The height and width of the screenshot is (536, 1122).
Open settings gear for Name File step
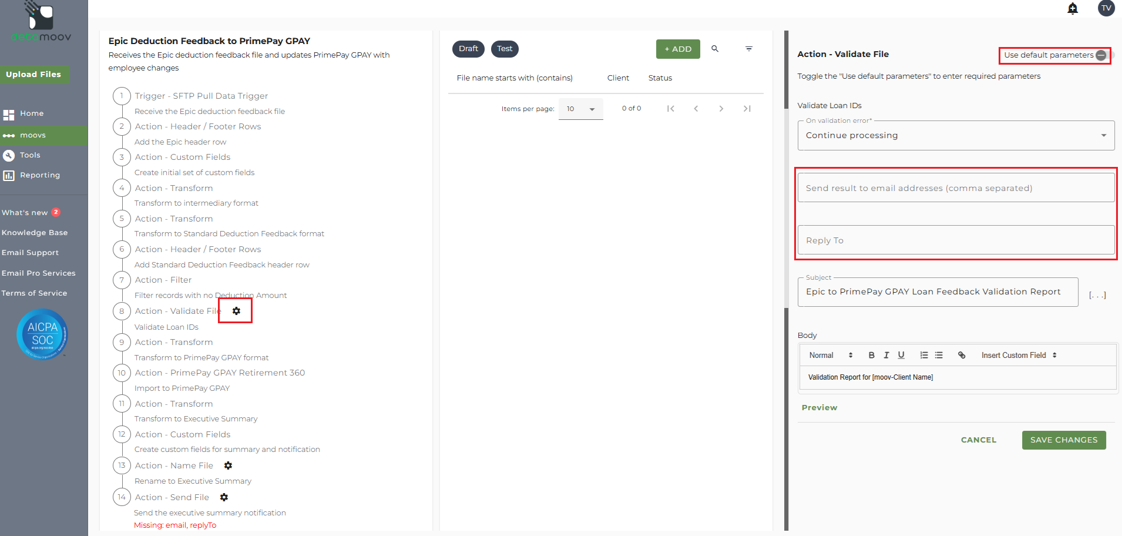coord(228,465)
